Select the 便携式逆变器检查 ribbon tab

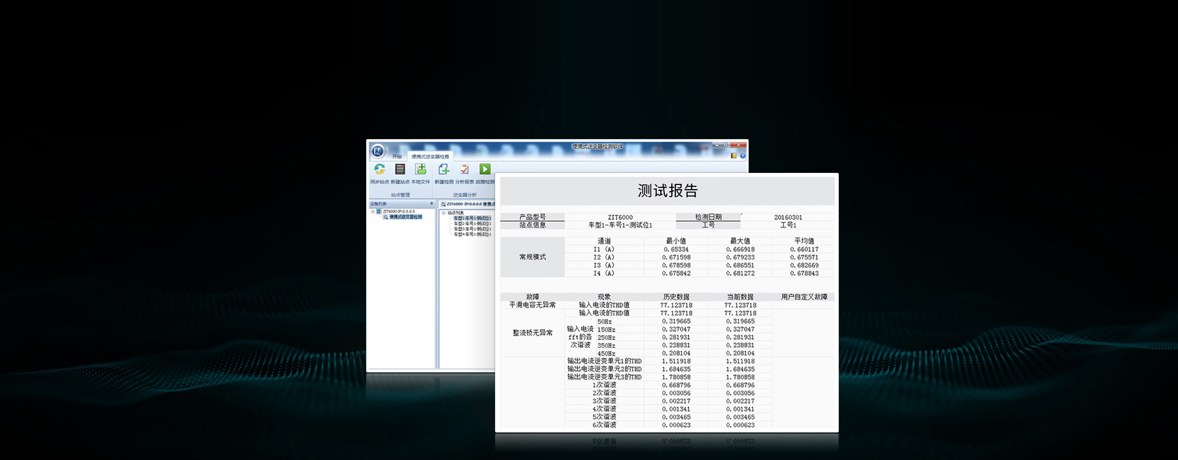[430, 157]
